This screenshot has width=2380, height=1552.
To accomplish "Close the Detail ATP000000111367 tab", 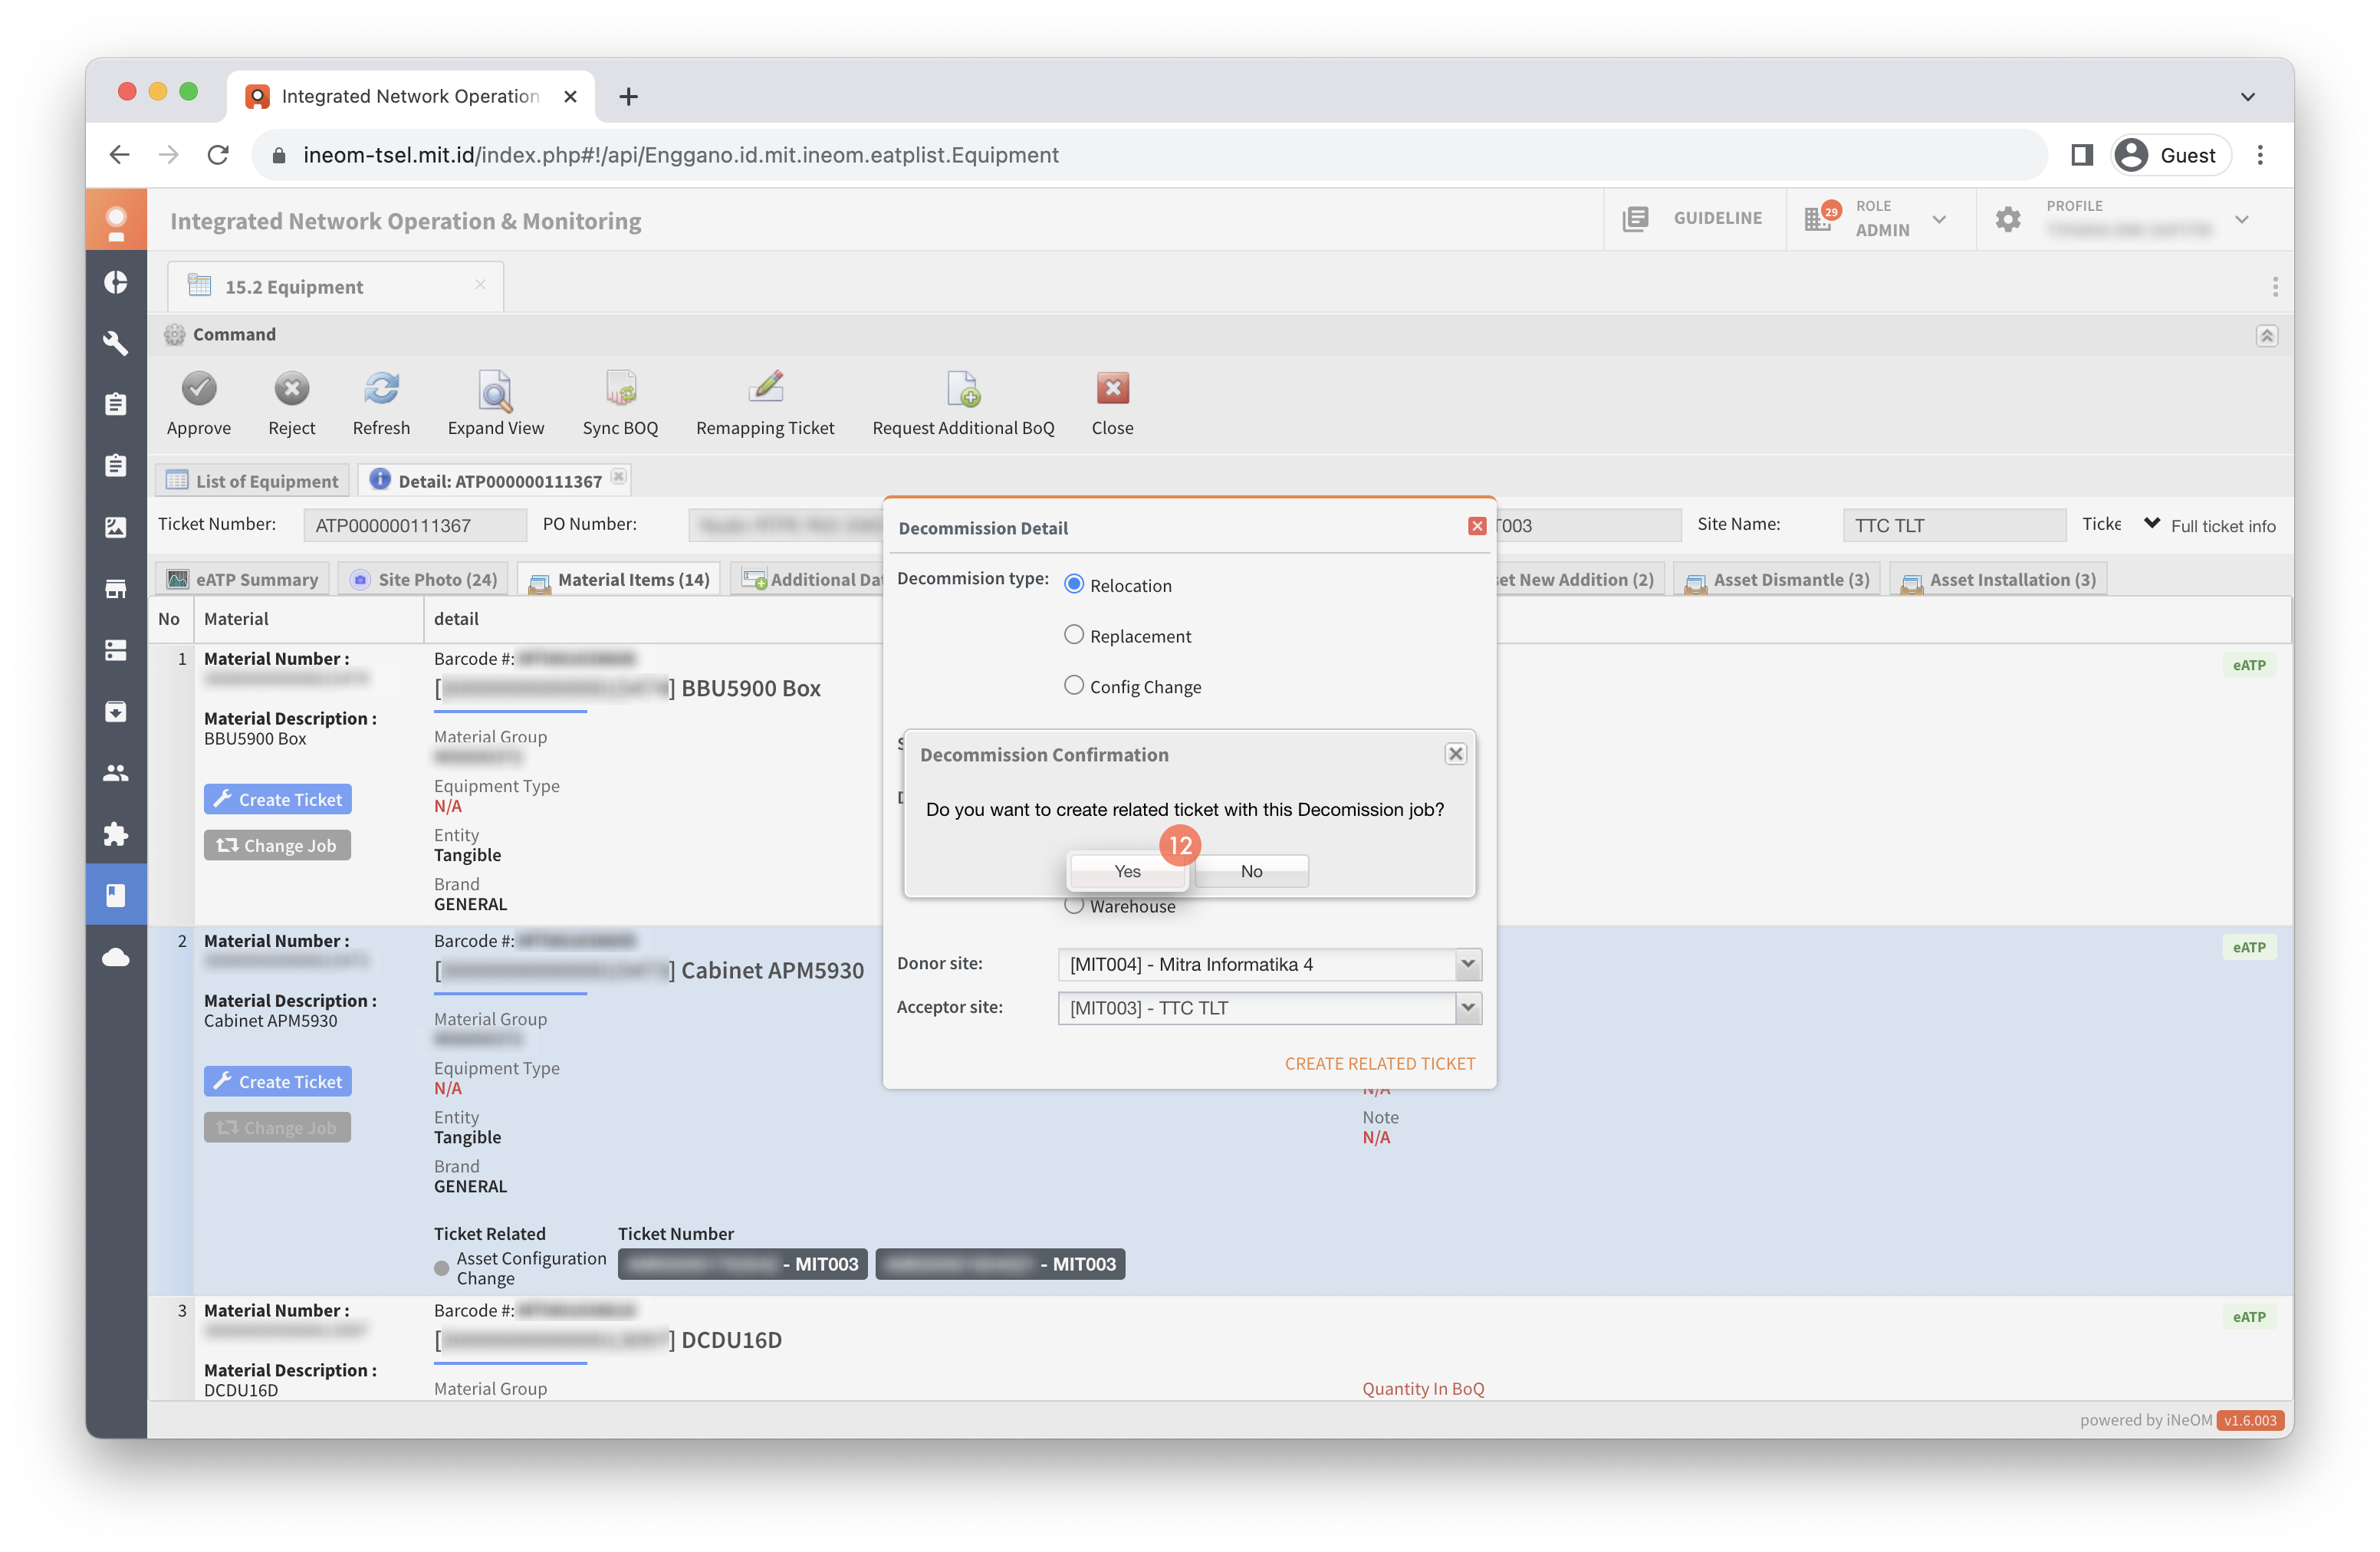I will 618,477.
